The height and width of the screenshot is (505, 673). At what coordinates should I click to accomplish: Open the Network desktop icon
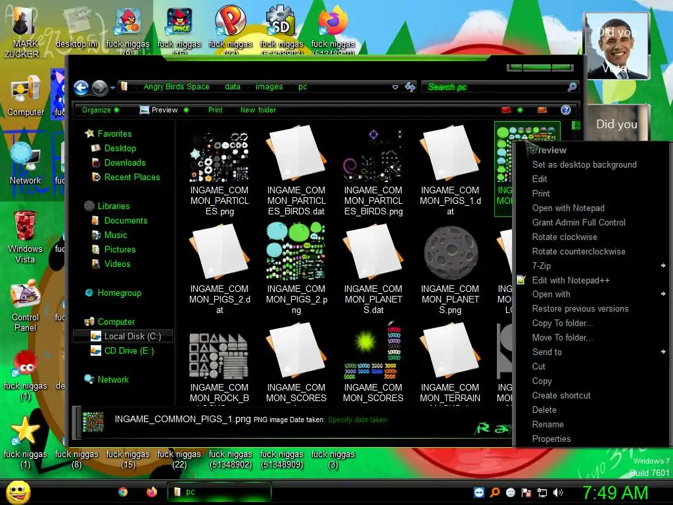(x=26, y=164)
